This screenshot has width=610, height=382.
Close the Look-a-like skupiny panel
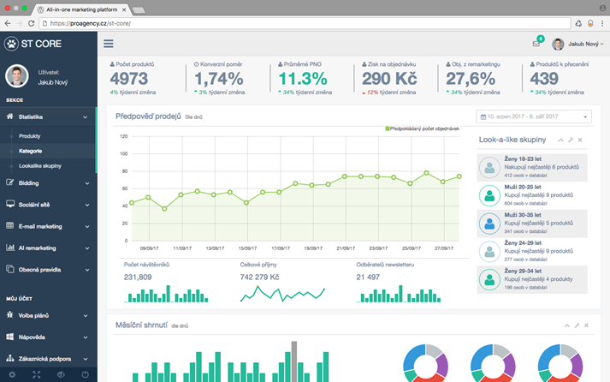[580, 140]
